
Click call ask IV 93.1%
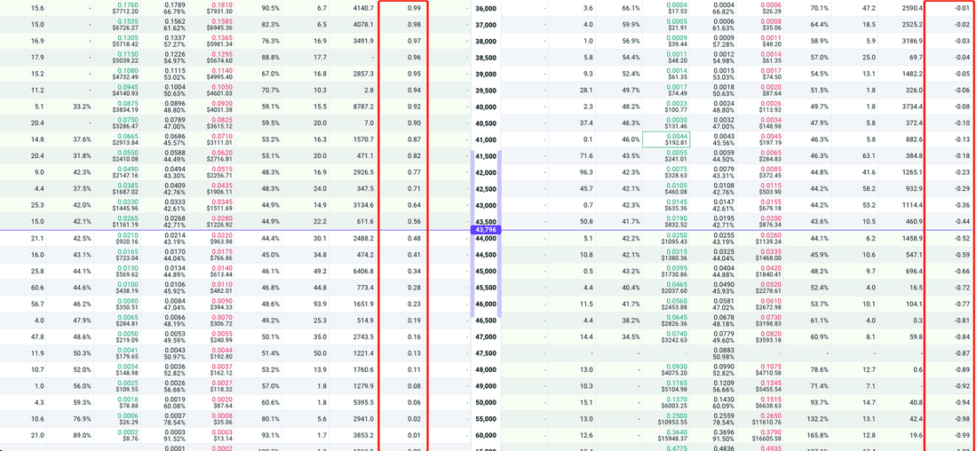point(270,435)
